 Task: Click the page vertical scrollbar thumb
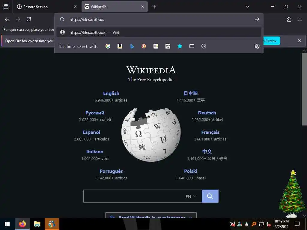tap(304, 89)
